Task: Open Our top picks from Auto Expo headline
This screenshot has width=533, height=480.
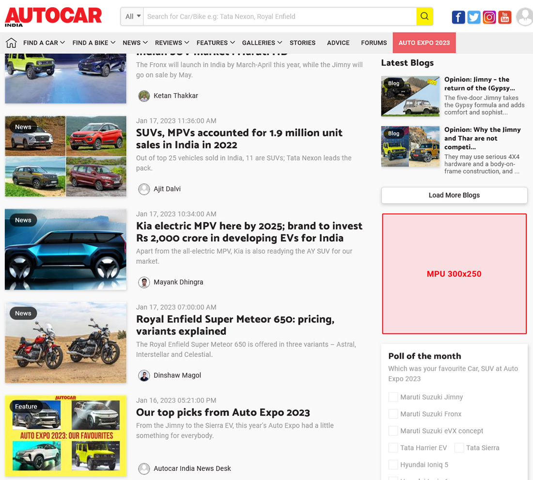Action: tap(223, 412)
